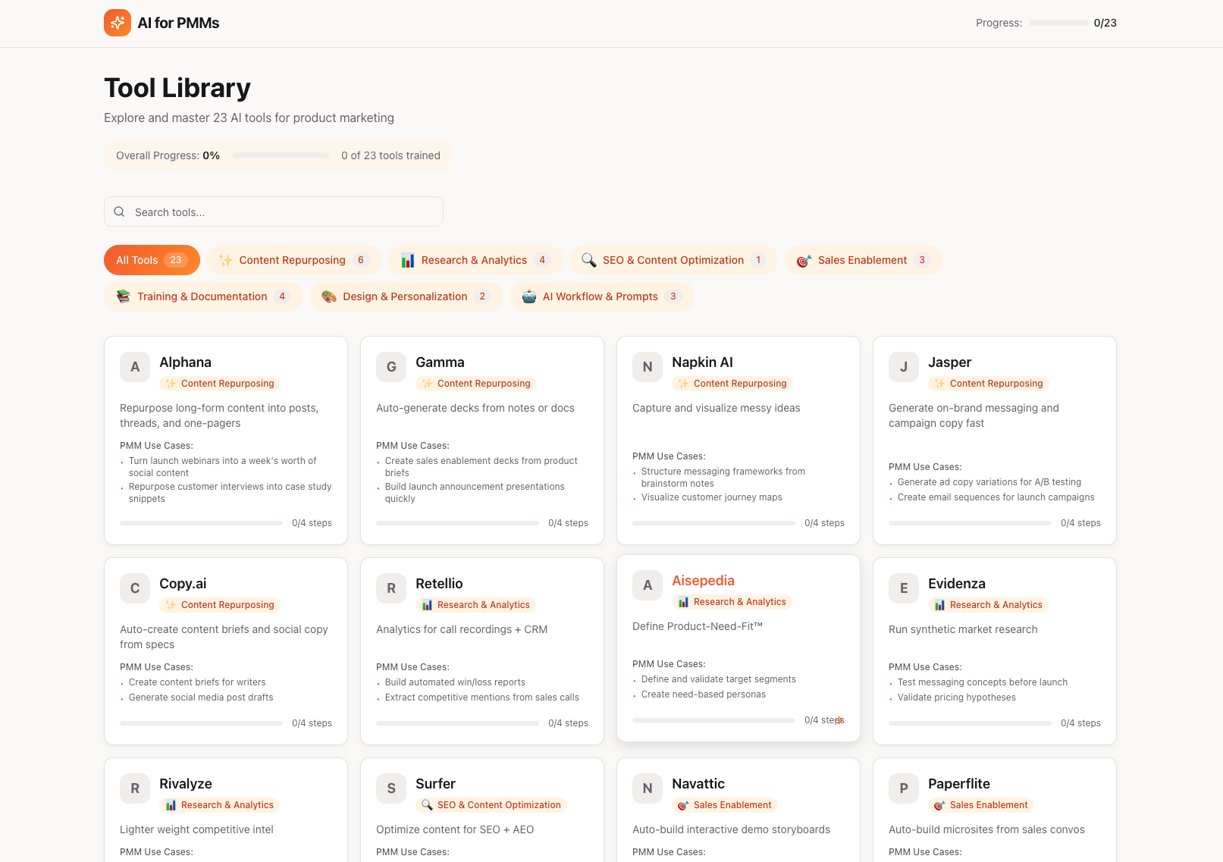This screenshot has height=862, width=1223.
Task: Click the bar chart icon in Research & Analytics filter
Action: (x=408, y=260)
